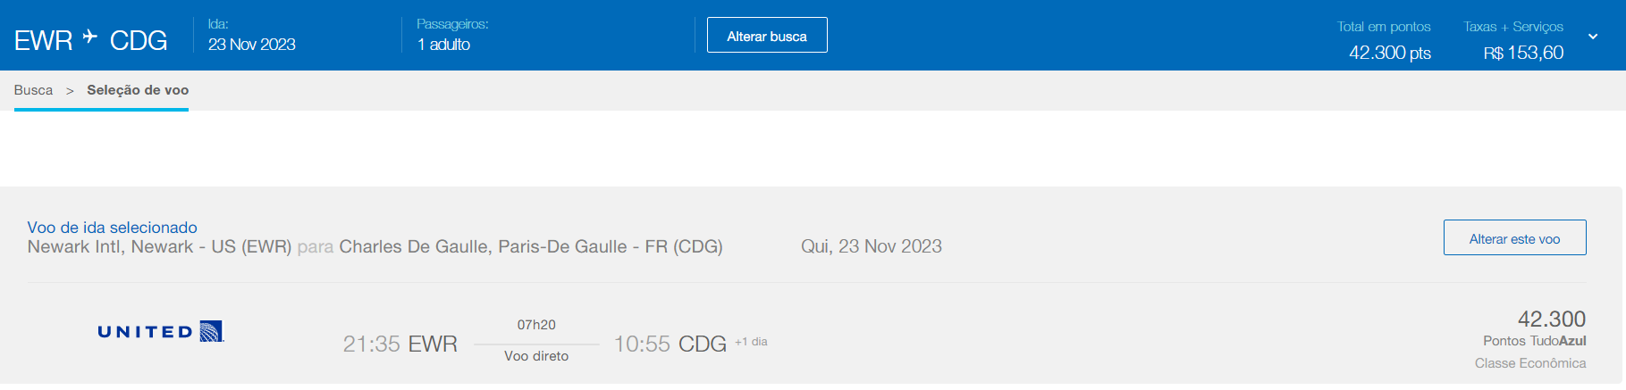Click the Passageiros 1 adulto field
The height and width of the screenshot is (390, 1626).
(x=443, y=45)
